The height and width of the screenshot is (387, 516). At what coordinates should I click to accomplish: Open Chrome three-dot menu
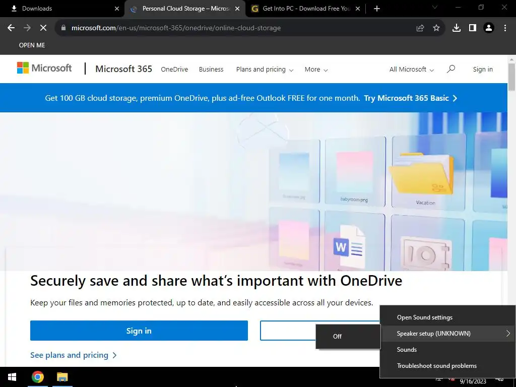tap(505, 28)
